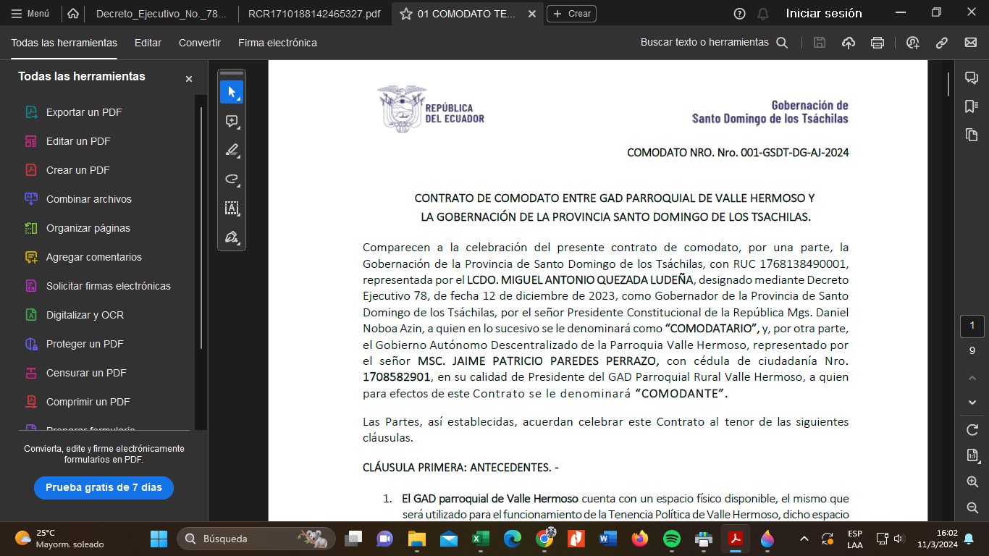Open the fill and sign tool
The image size is (989, 556).
232,237
